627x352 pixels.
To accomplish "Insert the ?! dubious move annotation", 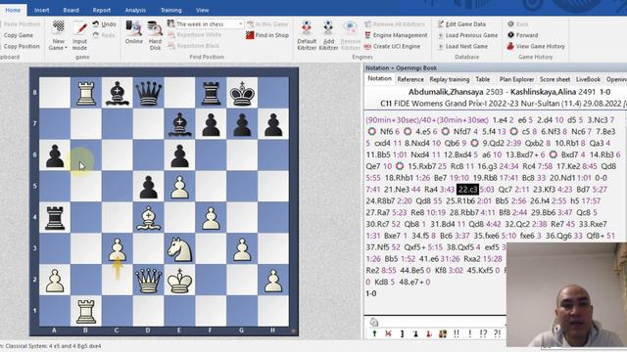I will pyautogui.click(x=497, y=333).
